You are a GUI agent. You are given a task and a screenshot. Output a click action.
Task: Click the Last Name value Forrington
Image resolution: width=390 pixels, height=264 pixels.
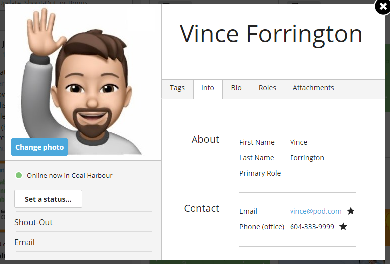(x=307, y=158)
